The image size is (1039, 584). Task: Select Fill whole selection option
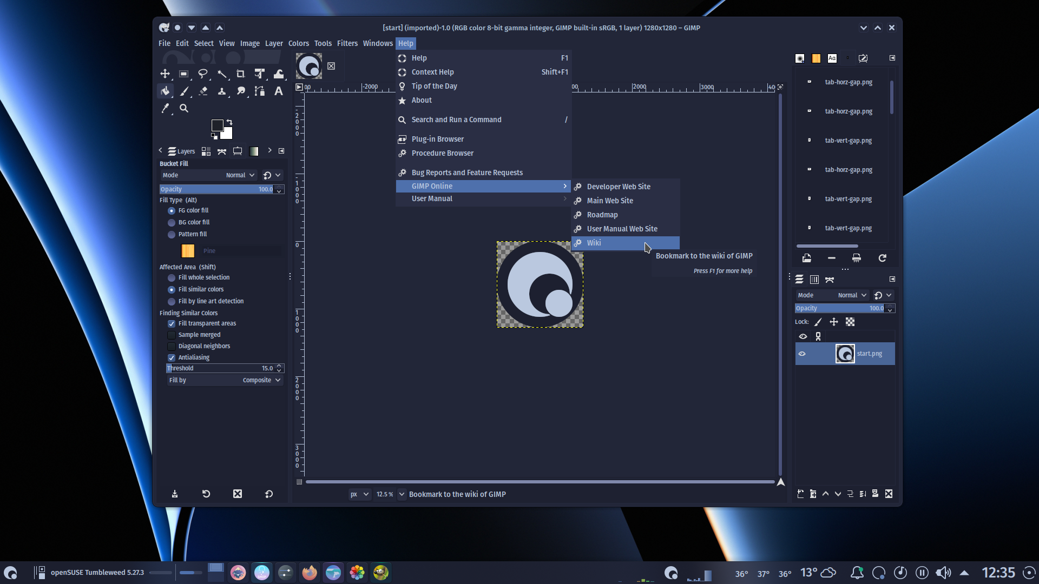click(x=172, y=278)
